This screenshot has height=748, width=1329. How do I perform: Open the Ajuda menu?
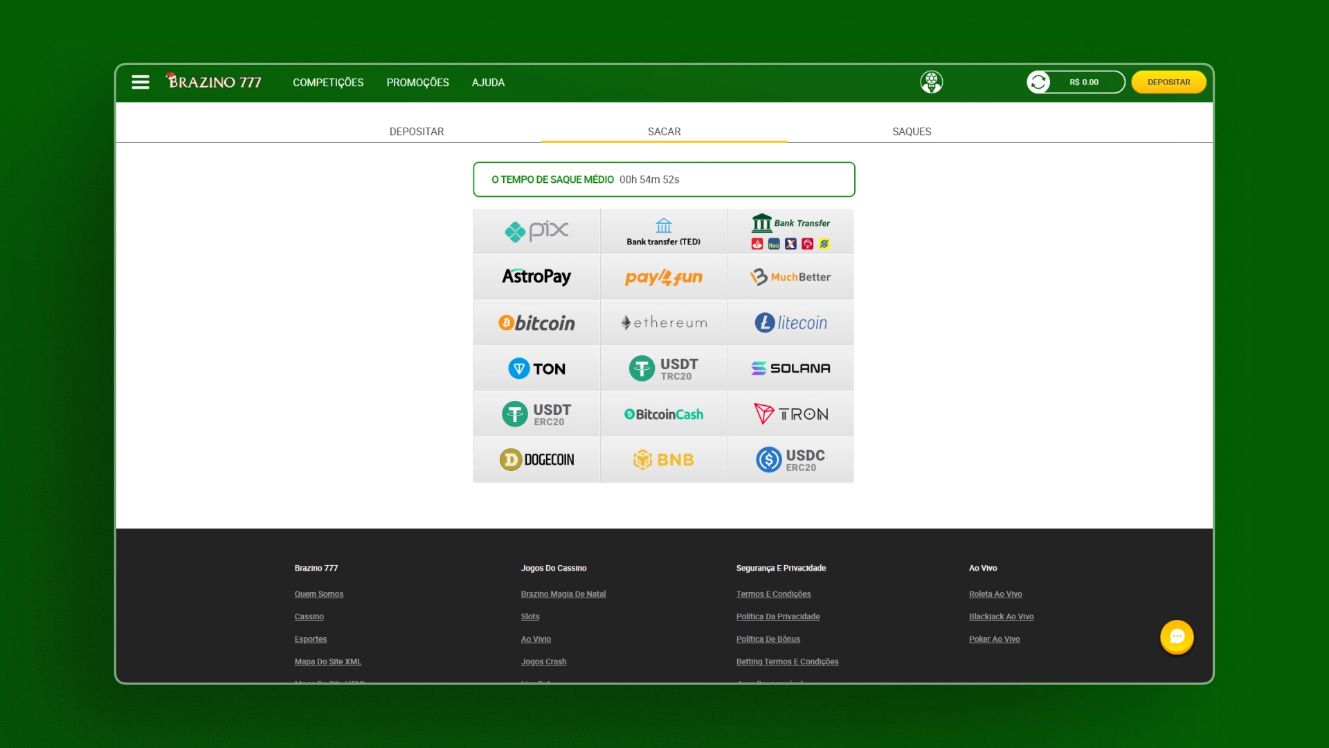tap(488, 82)
